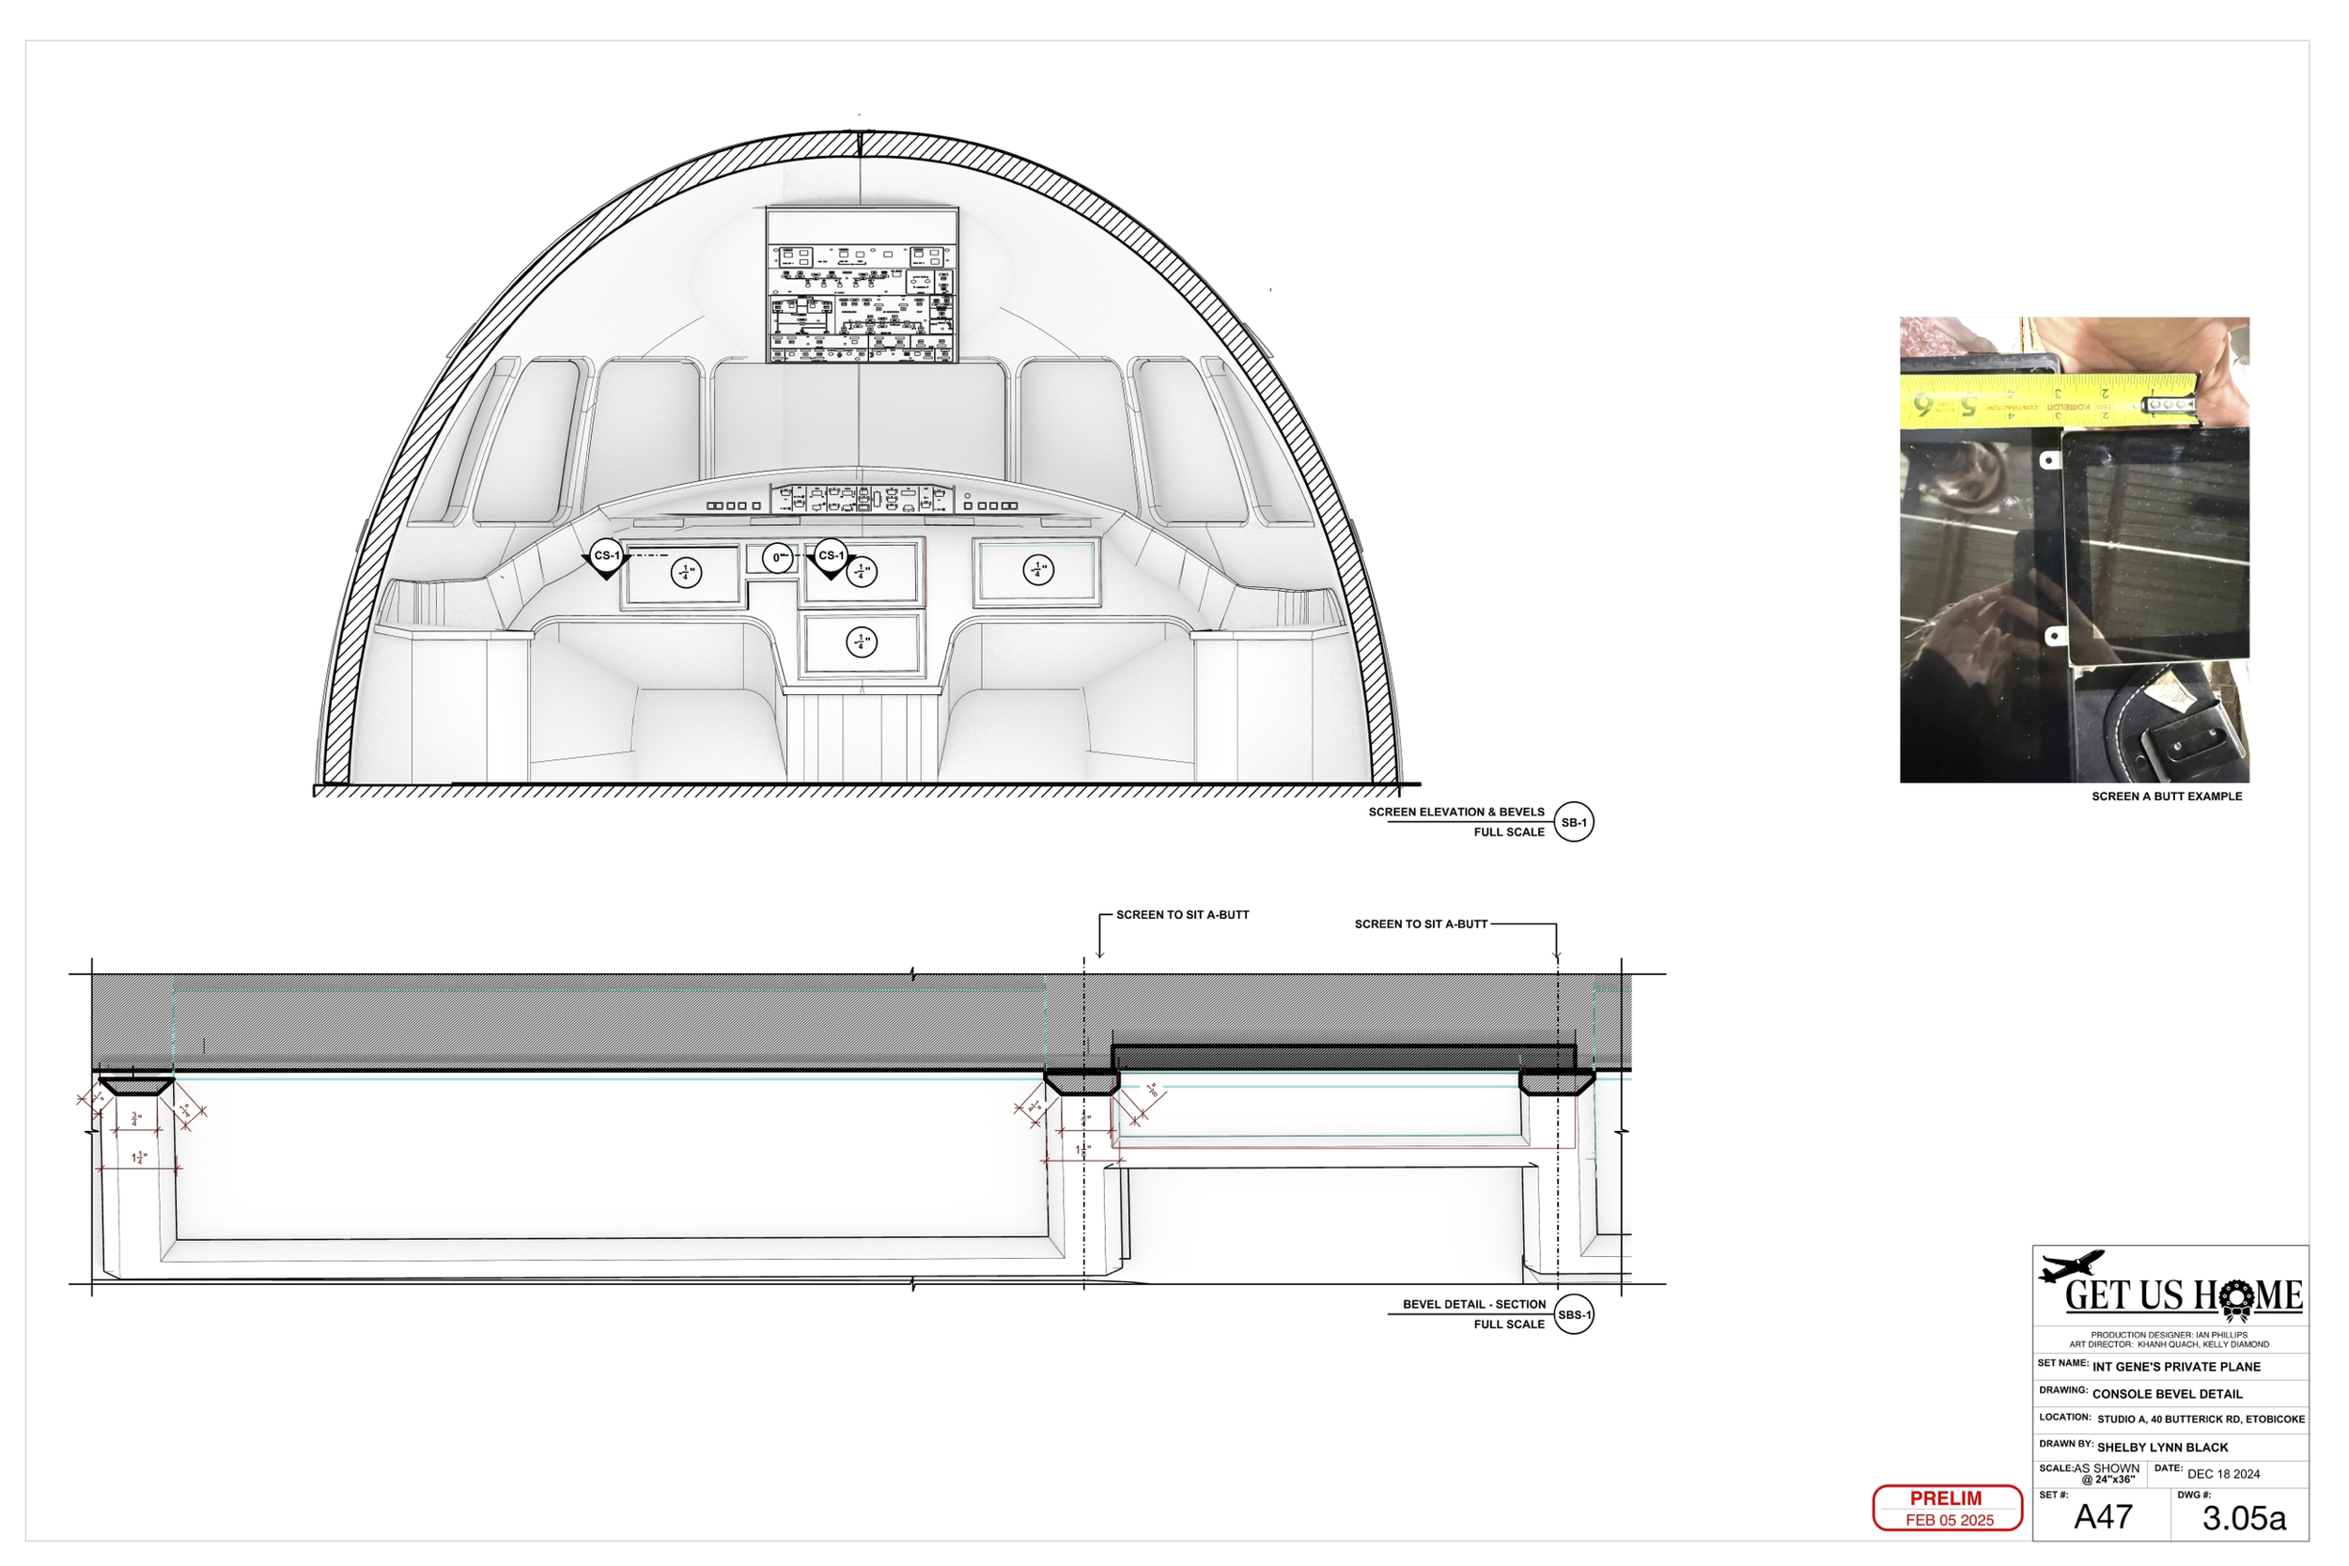Click the 'ART DIRECTOR: KHANH QUACH, KELLY DIAMOND' line
The image size is (2349, 1566).
coord(2170,1344)
